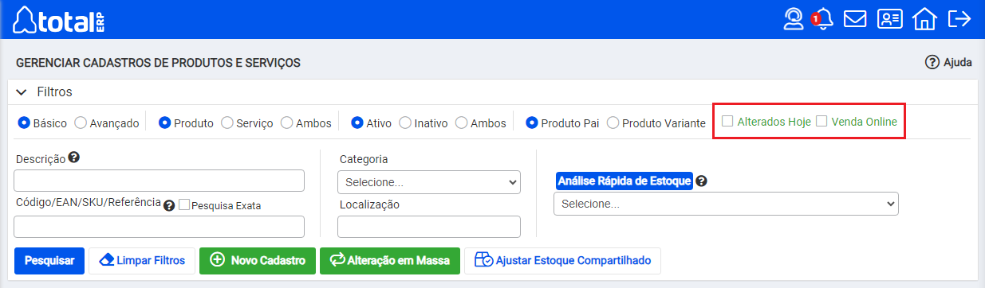Screen dimensions: 985x288
Task: Open Análise Rápida de Estoque dropdown
Action: click(x=726, y=204)
